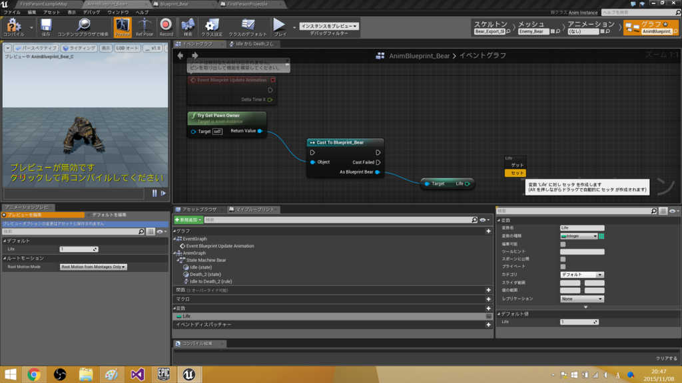
Task: Open 編集 (Edit) menu
Action: [32, 12]
